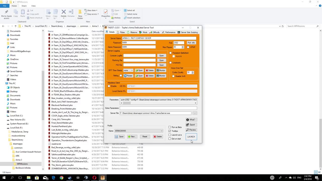Open Microsoft Edge from the taskbar
This screenshot has width=322, height=181.
tap(53, 178)
